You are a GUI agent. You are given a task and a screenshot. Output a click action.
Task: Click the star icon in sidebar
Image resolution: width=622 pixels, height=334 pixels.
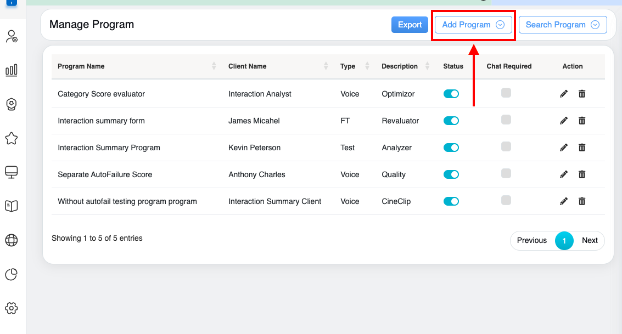pyautogui.click(x=12, y=138)
